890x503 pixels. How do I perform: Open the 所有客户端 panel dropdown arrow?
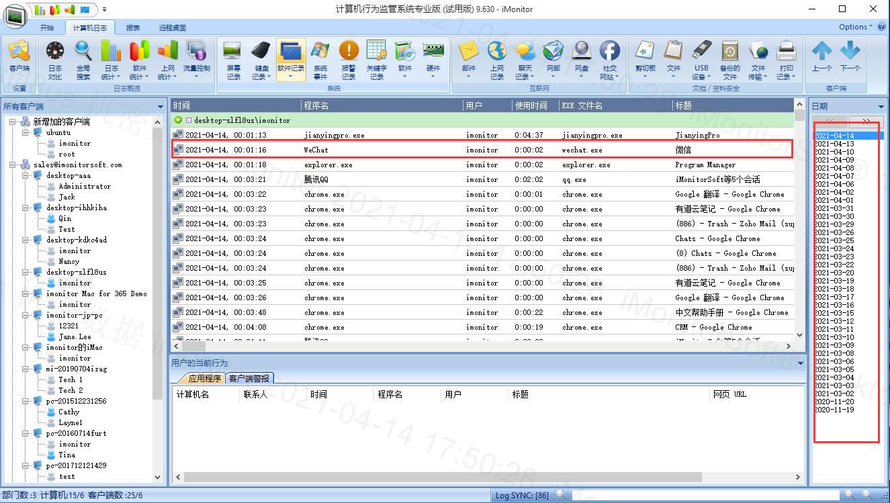click(x=160, y=107)
